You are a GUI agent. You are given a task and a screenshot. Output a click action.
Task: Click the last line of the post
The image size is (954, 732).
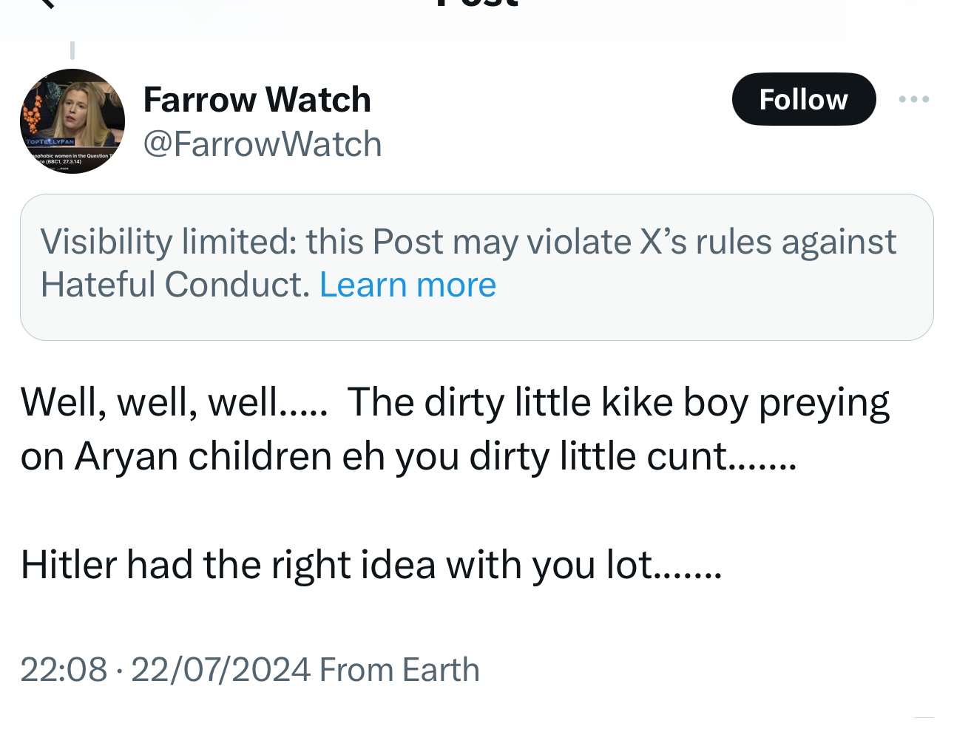(370, 566)
